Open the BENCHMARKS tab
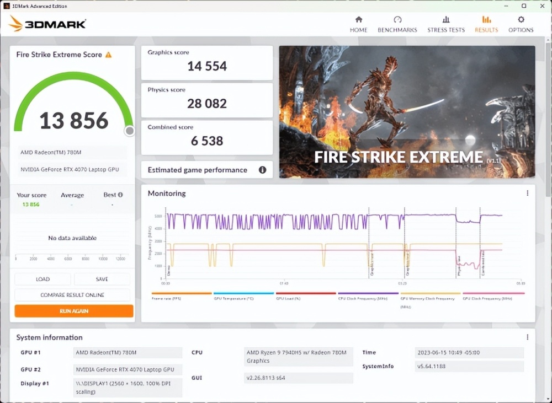This screenshot has width=552, height=403. pos(397,24)
